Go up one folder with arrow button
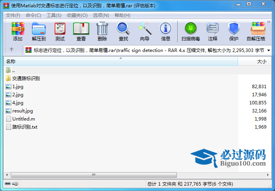The height and width of the screenshot is (191, 275). click(x=12, y=50)
